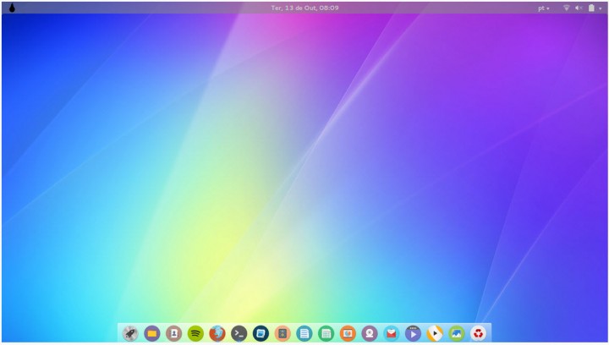
Task: Open the clock showing Ter, 13 de Out
Action: click(x=304, y=8)
